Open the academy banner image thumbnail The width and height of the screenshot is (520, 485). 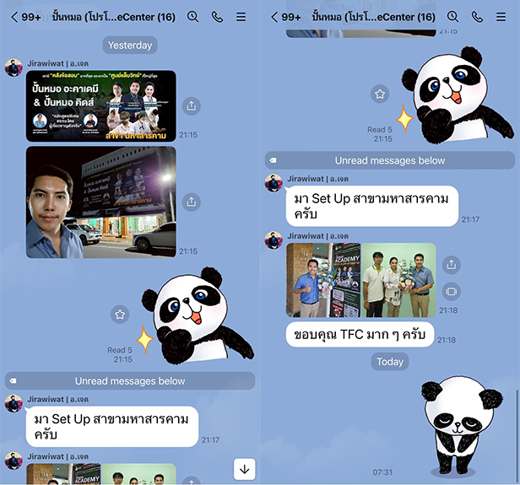(x=100, y=106)
